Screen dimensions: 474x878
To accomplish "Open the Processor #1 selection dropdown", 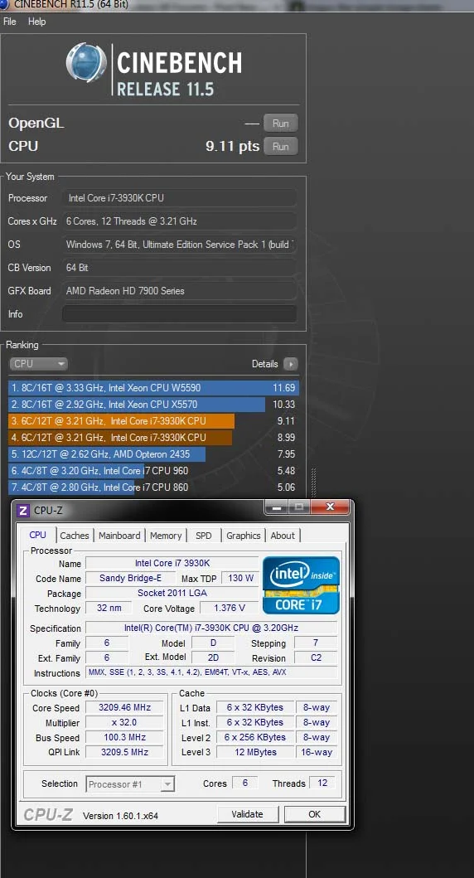I will [130, 784].
